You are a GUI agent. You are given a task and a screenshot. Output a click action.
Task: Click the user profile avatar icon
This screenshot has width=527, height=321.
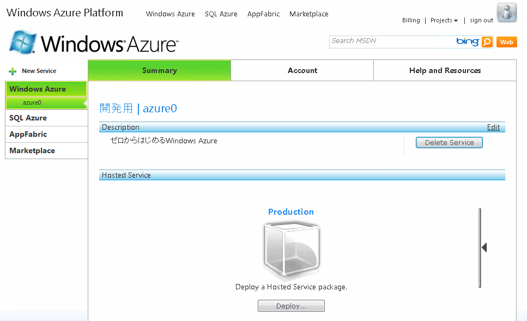coord(507,13)
